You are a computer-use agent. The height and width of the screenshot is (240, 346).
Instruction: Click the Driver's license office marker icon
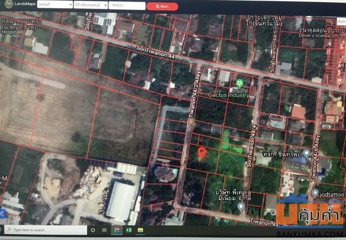[x=309, y=20]
